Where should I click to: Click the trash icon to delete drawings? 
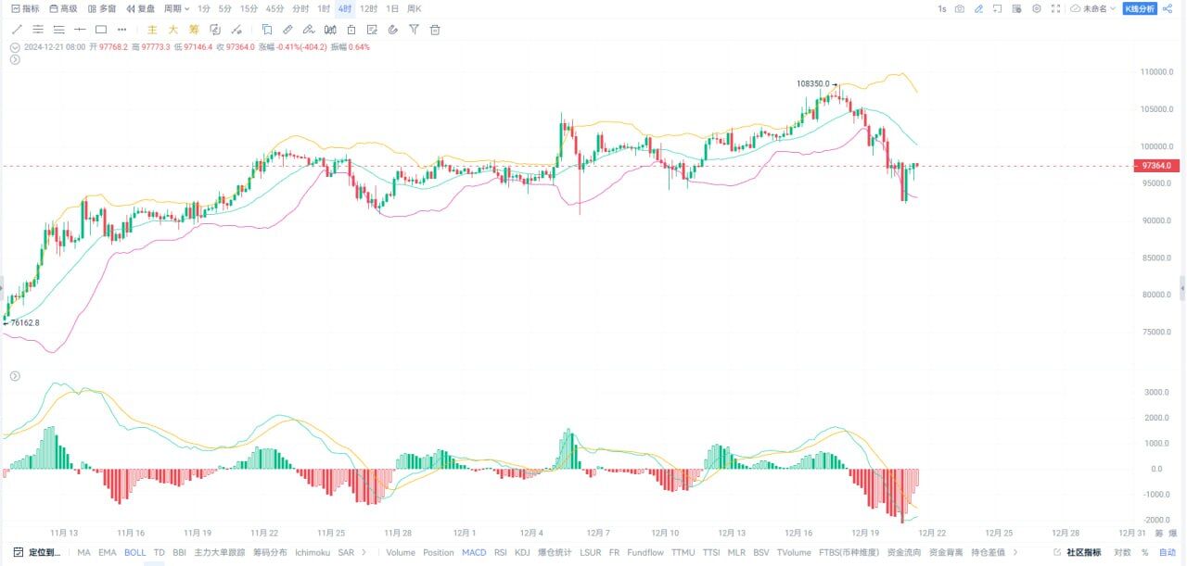(435, 30)
